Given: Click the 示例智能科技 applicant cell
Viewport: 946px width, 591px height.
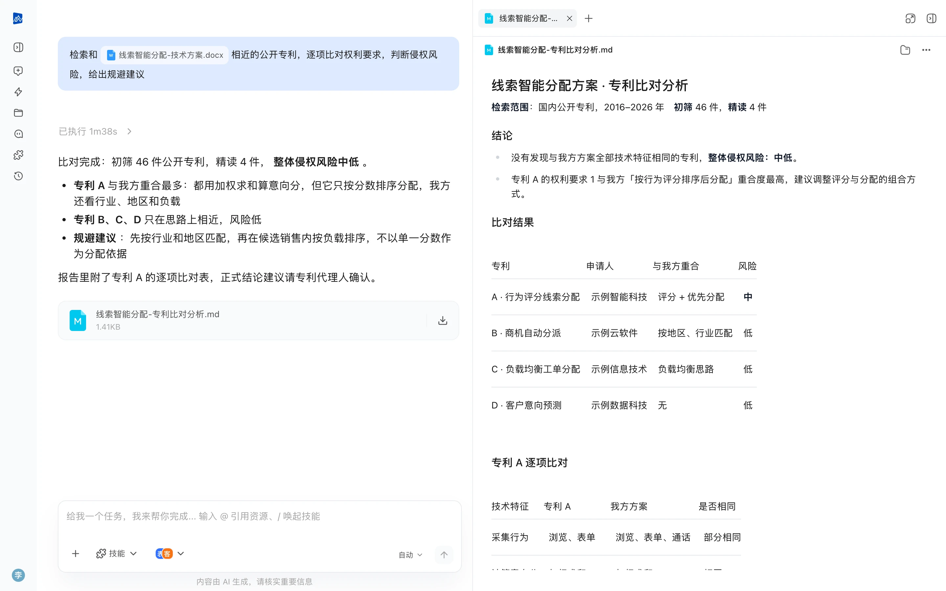Looking at the screenshot, I should tap(619, 297).
